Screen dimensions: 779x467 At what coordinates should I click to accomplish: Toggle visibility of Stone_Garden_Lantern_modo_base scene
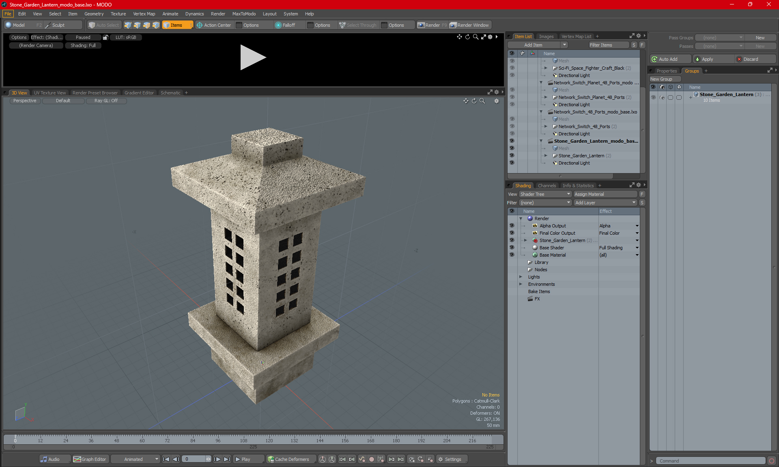point(512,141)
